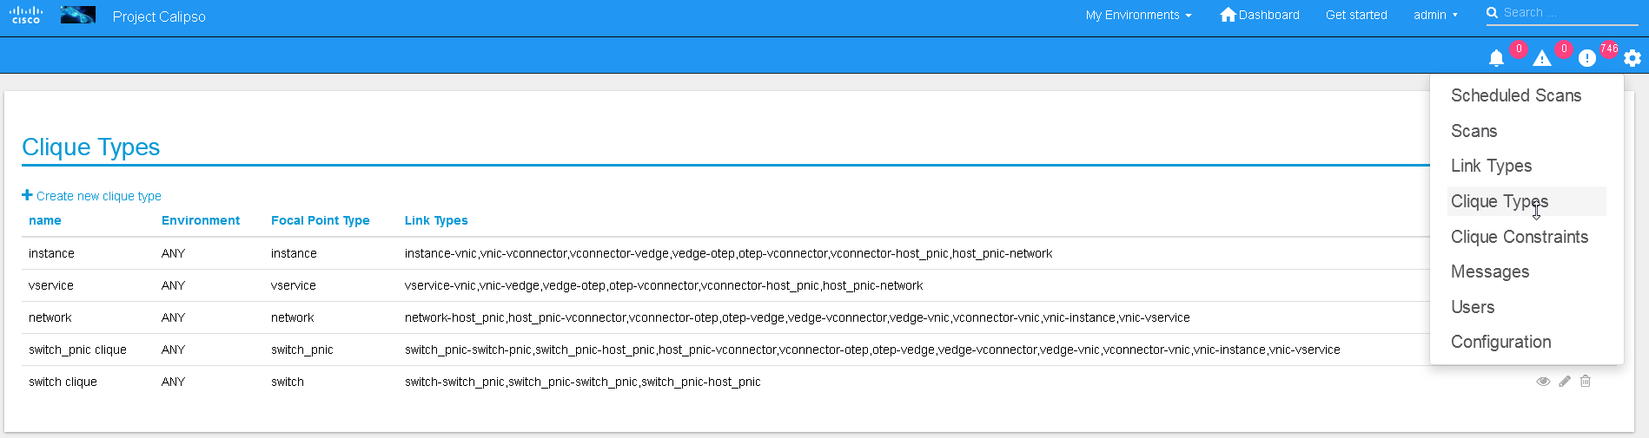Open the bell notifications icon

[1496, 58]
